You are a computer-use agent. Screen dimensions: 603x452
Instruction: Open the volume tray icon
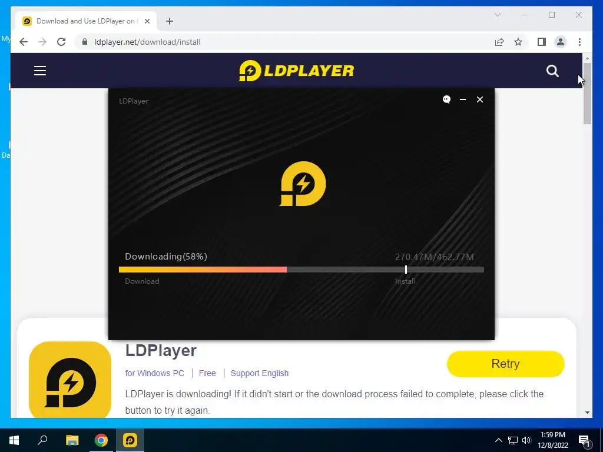click(526, 440)
